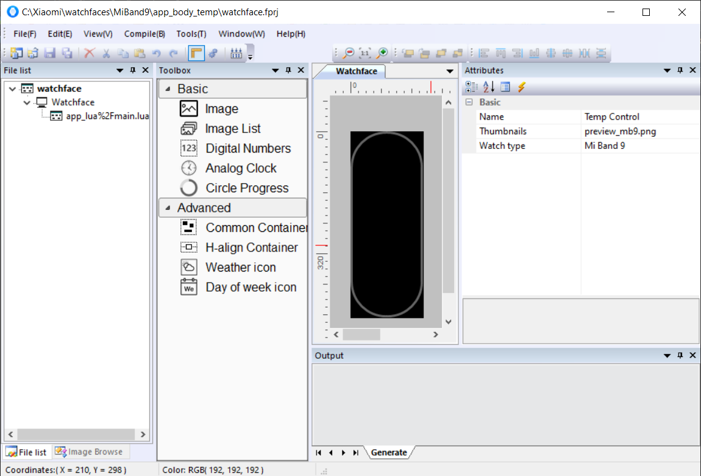Viewport: 701px width, 476px height.
Task: Click the new project toolbar icon
Action: click(x=16, y=53)
